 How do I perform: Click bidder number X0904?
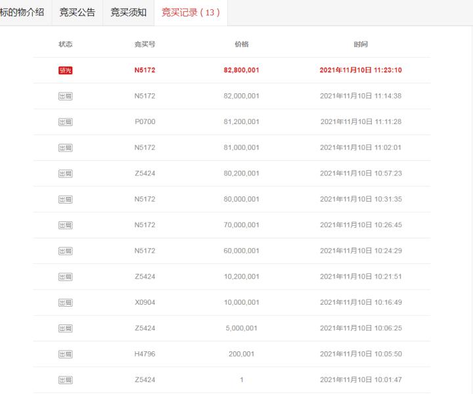click(145, 302)
